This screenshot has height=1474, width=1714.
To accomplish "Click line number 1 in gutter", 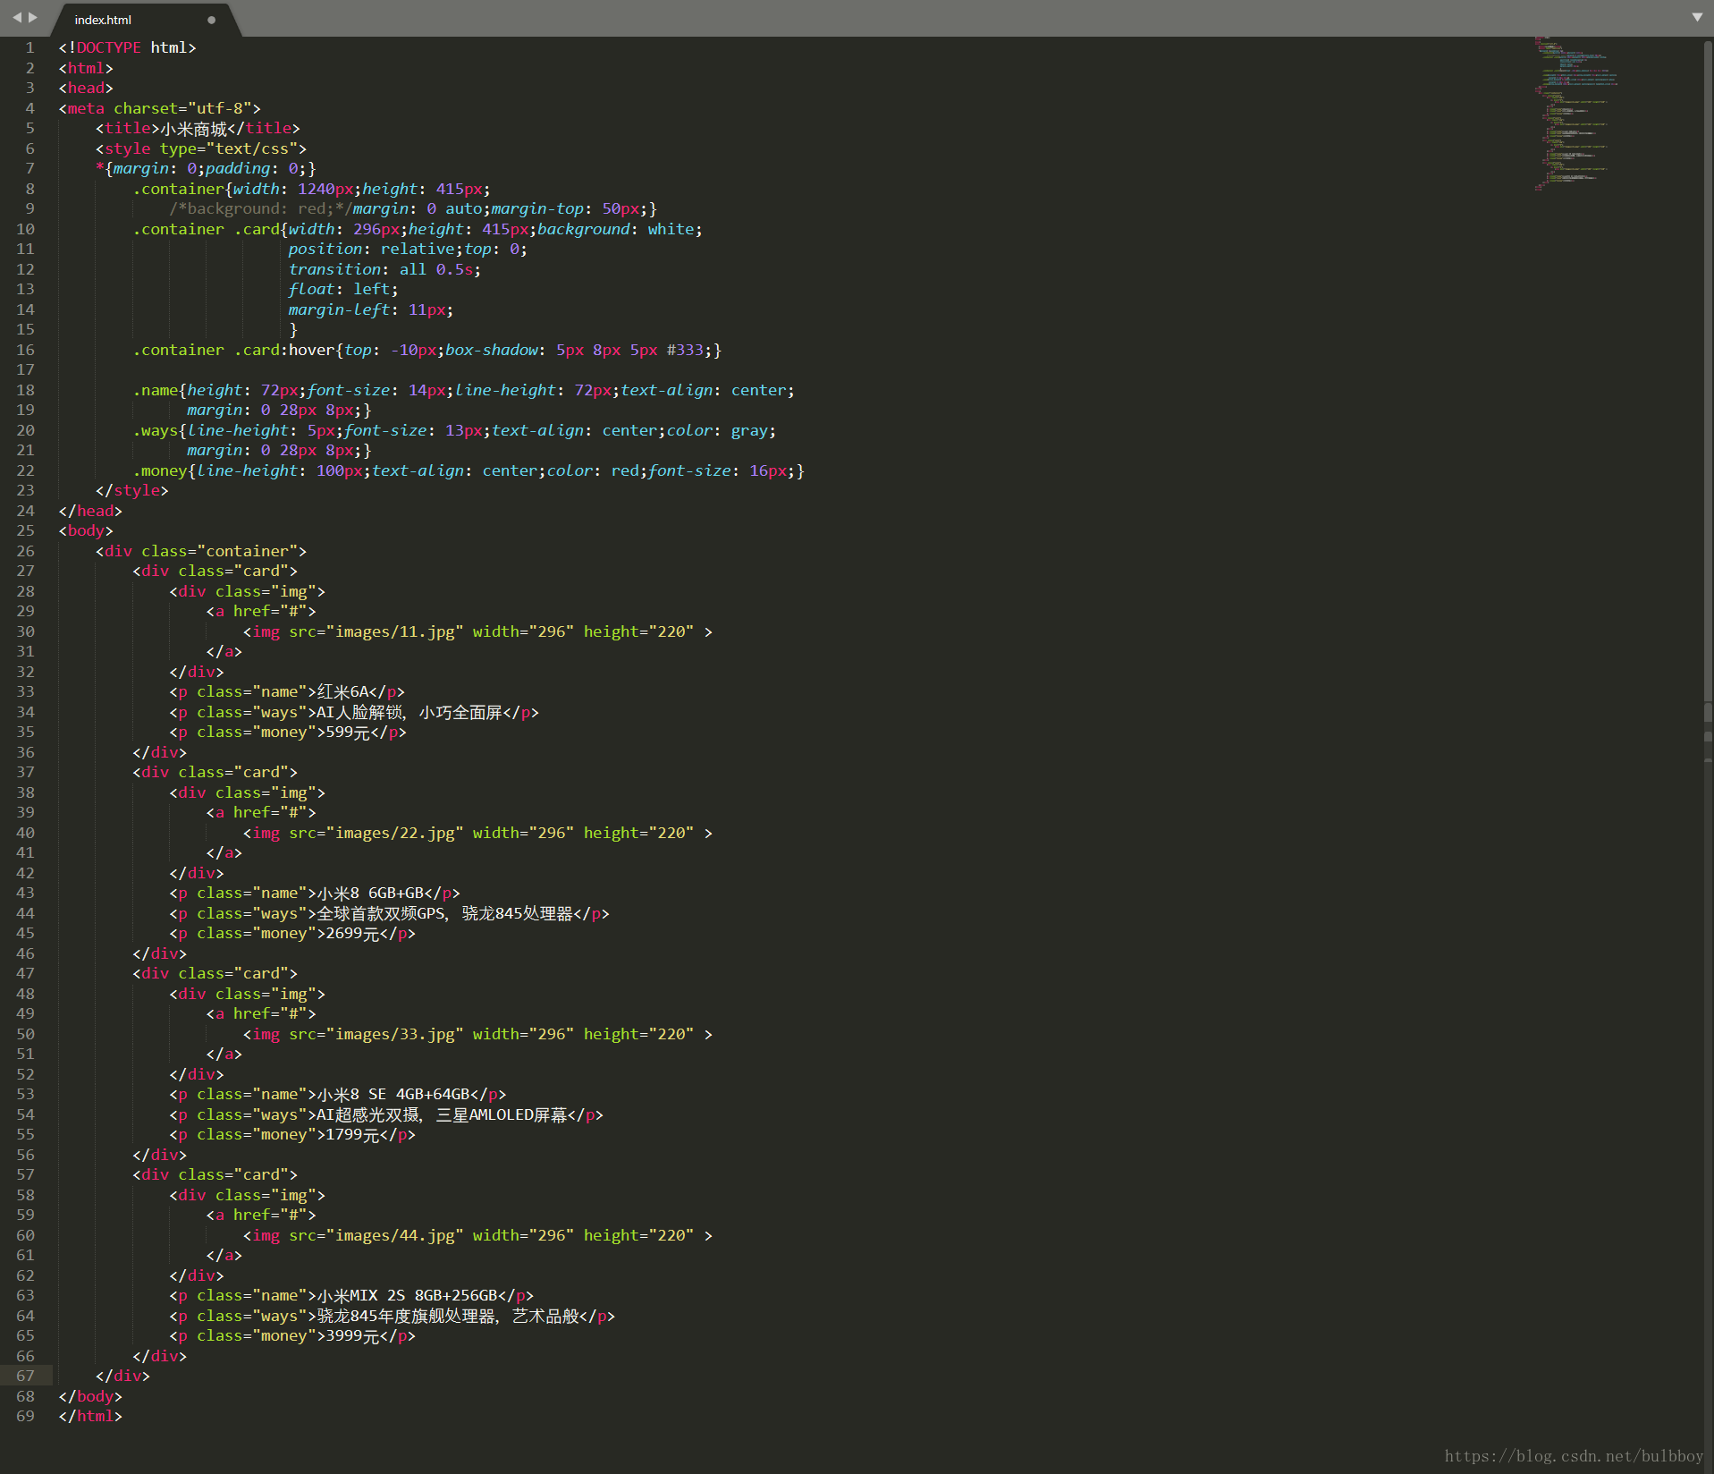I will (x=30, y=47).
